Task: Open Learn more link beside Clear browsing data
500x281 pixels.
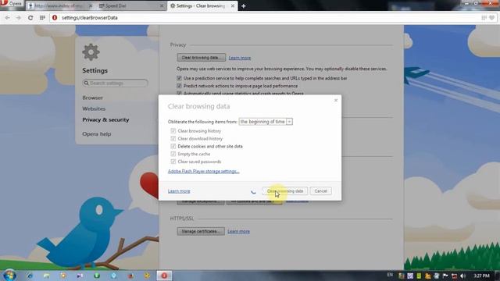Action: click(240, 58)
